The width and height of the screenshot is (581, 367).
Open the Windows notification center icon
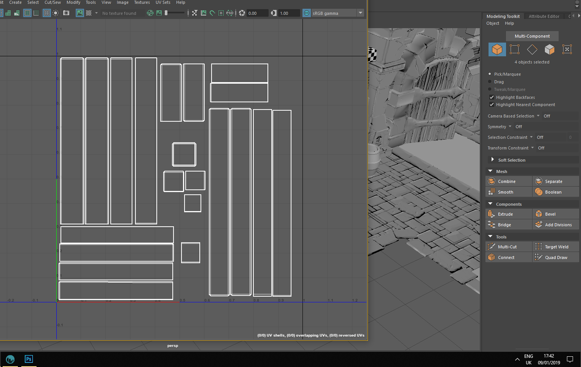point(570,359)
